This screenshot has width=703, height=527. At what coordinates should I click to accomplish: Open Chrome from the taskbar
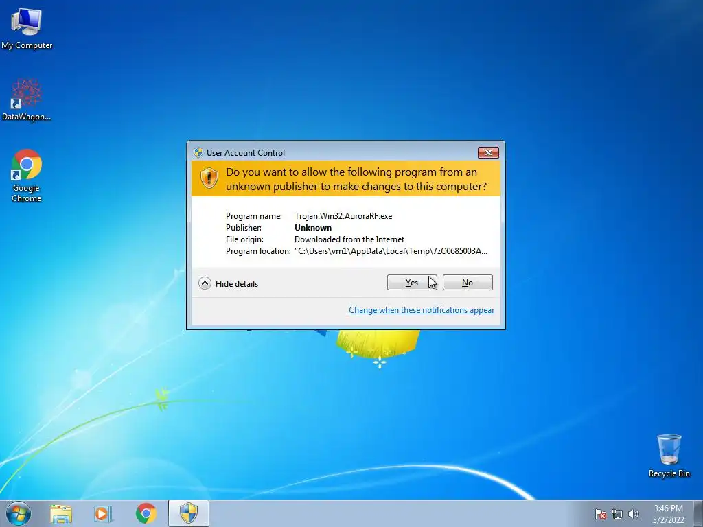[146, 513]
